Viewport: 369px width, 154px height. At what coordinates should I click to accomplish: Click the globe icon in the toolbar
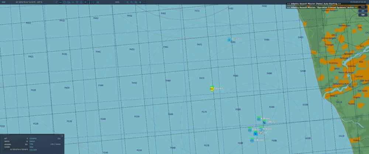(140, 2)
